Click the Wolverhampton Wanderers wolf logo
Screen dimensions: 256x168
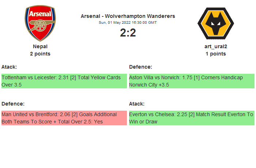click(x=215, y=24)
